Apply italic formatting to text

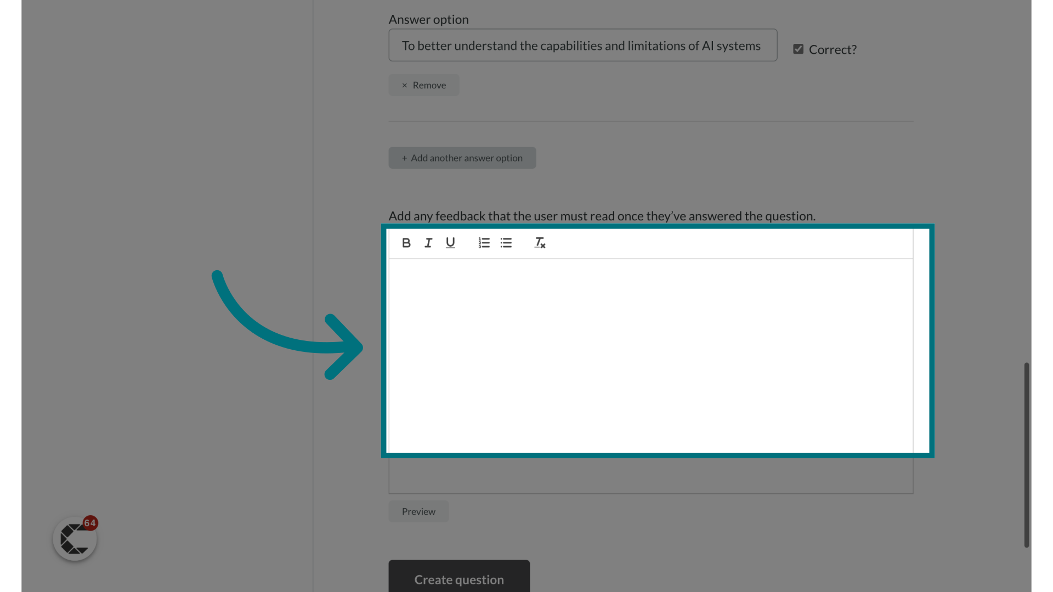pos(427,243)
